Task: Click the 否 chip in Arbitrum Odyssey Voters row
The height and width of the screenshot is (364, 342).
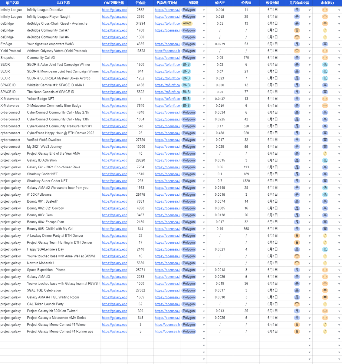Action: (297, 51)
